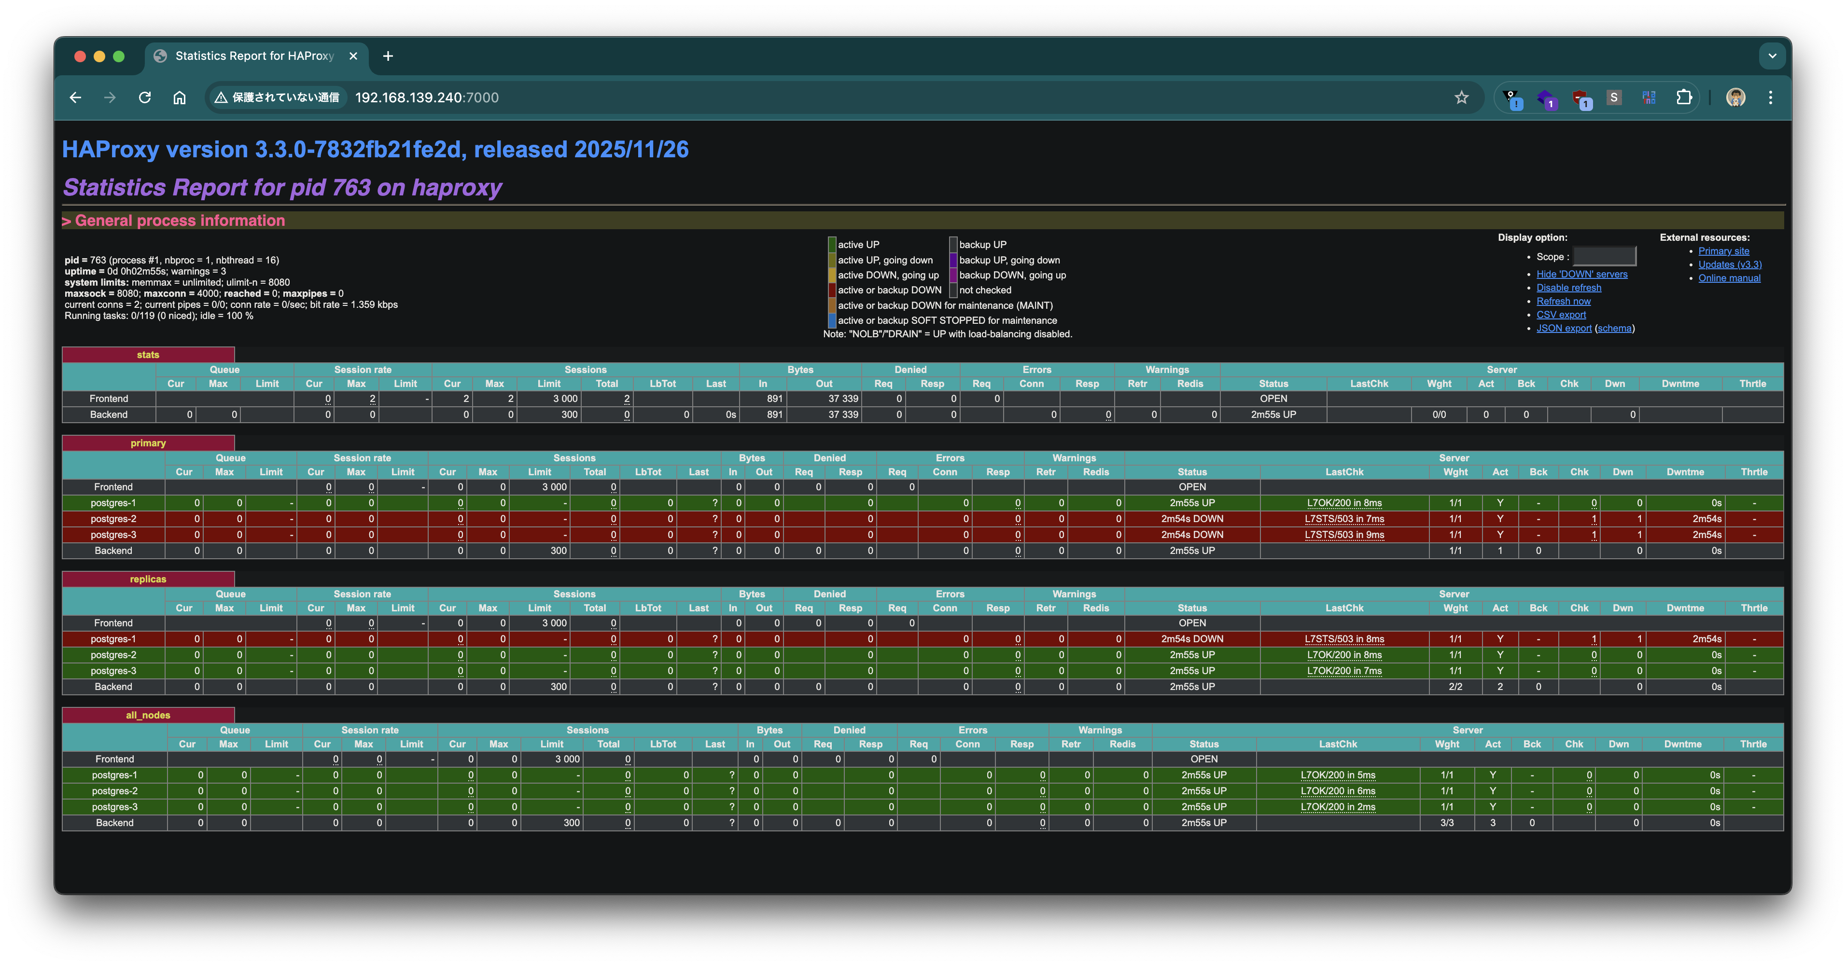Screen dimensions: 1846x966
Task: Toggle Disable refresh option
Action: 1569,288
